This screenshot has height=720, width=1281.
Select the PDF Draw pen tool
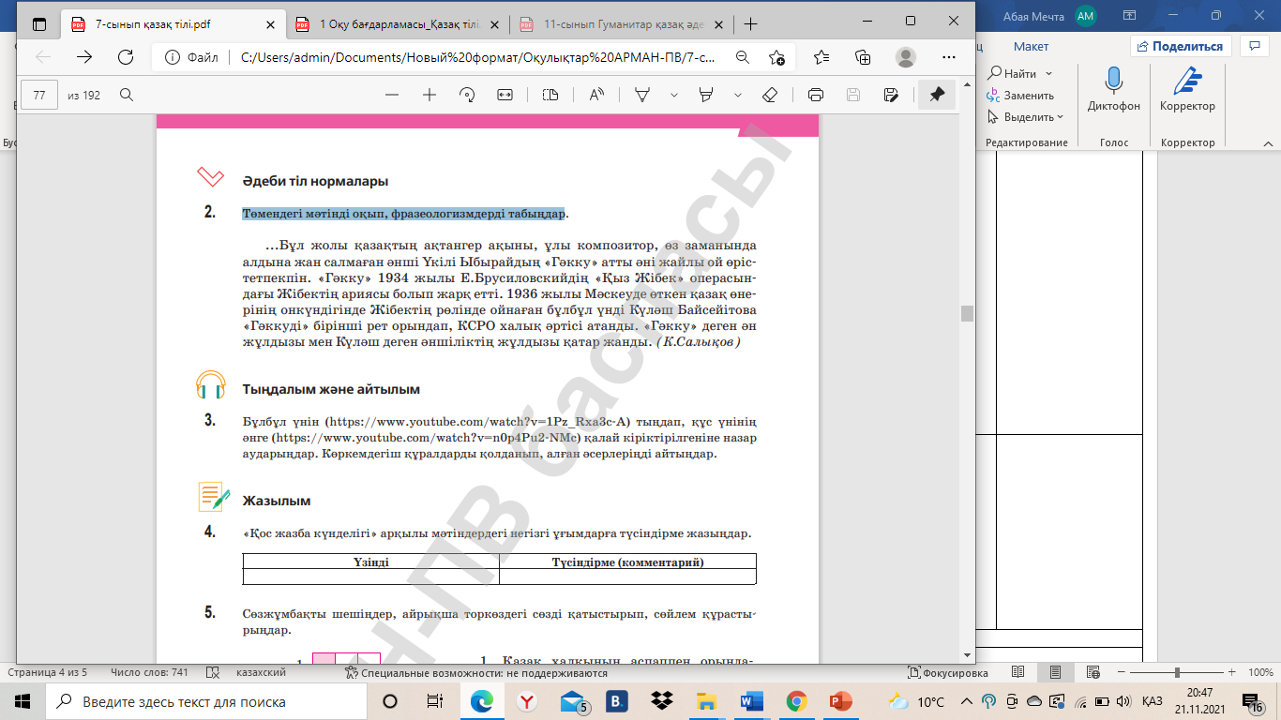(x=643, y=96)
